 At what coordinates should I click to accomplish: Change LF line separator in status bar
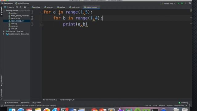pyautogui.click(x=150, y=105)
